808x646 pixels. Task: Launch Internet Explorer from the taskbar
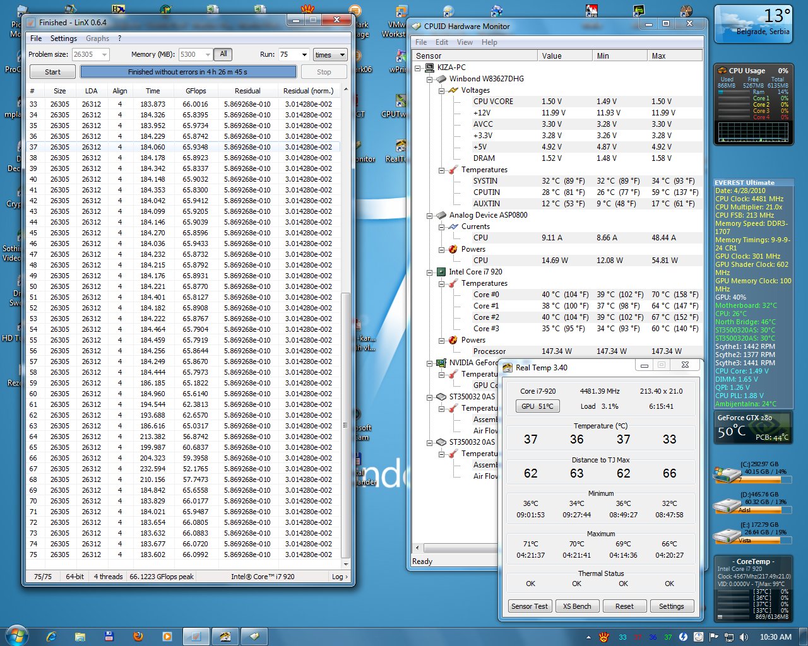[51, 637]
